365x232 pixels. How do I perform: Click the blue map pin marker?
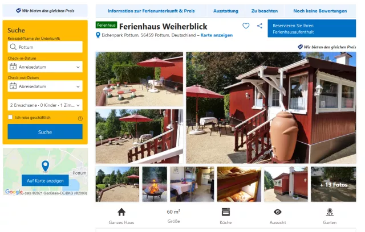coord(45,167)
